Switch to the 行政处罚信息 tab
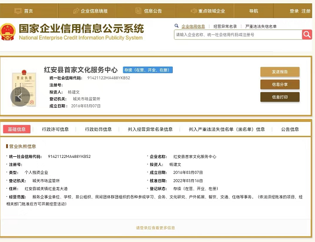315x242 pixels. click(x=98, y=129)
